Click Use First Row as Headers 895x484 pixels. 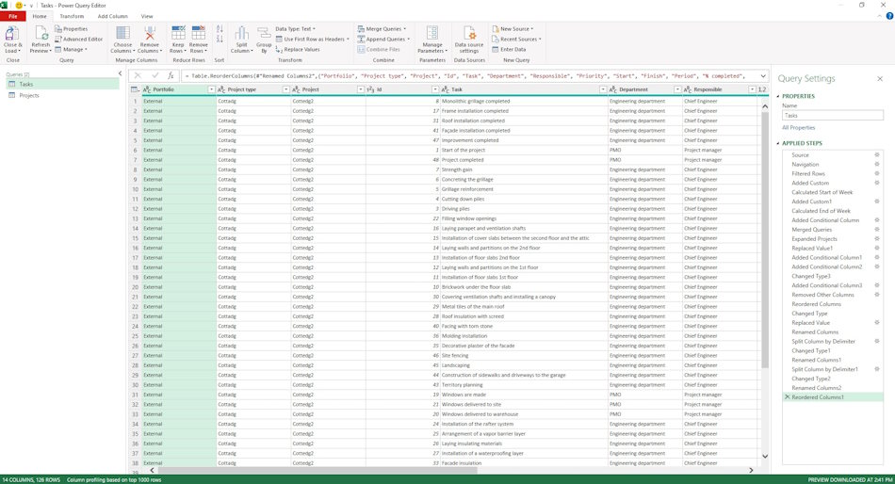(312, 39)
